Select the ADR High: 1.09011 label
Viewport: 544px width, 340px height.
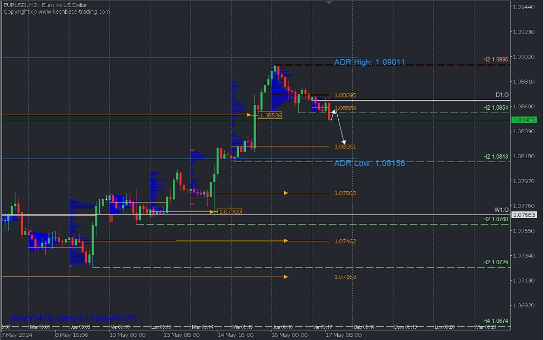[369, 63]
